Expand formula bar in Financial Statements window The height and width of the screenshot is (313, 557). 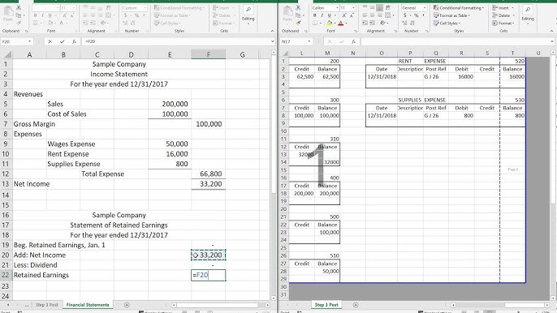click(x=272, y=41)
